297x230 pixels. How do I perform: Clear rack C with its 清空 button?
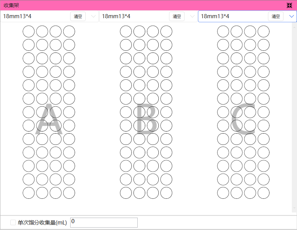coord(276,16)
